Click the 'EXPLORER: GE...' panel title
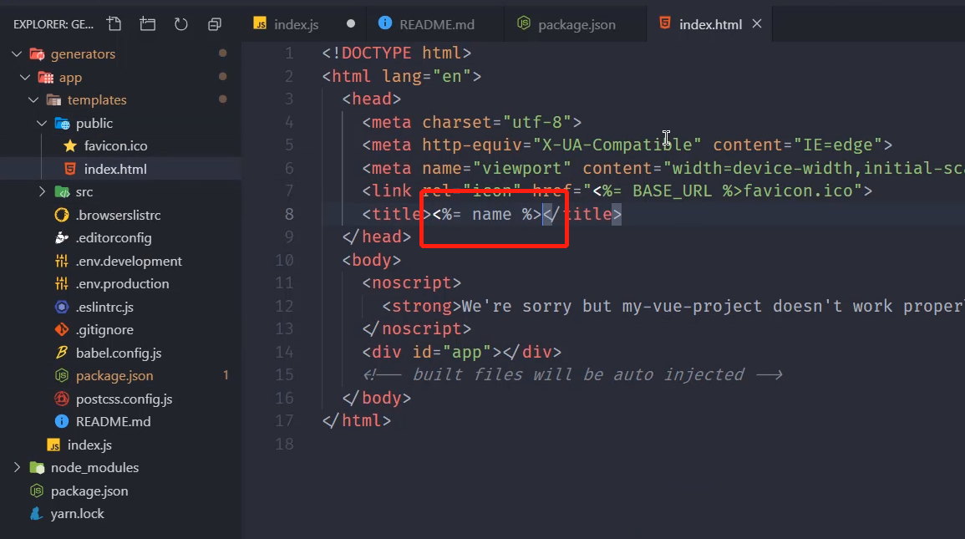Screen dimensions: 965x539 53,24
